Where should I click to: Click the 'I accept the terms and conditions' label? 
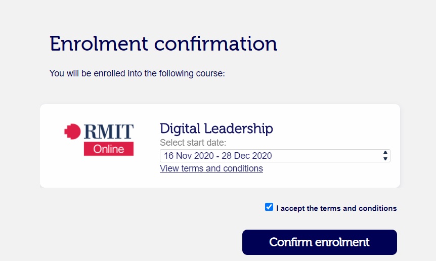pos(336,208)
